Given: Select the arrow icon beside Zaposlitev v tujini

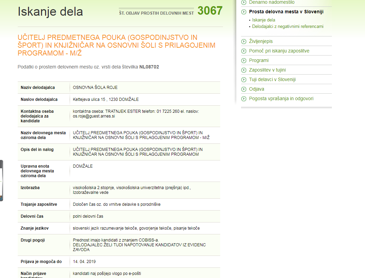Looking at the screenshot, I should coord(244,70).
